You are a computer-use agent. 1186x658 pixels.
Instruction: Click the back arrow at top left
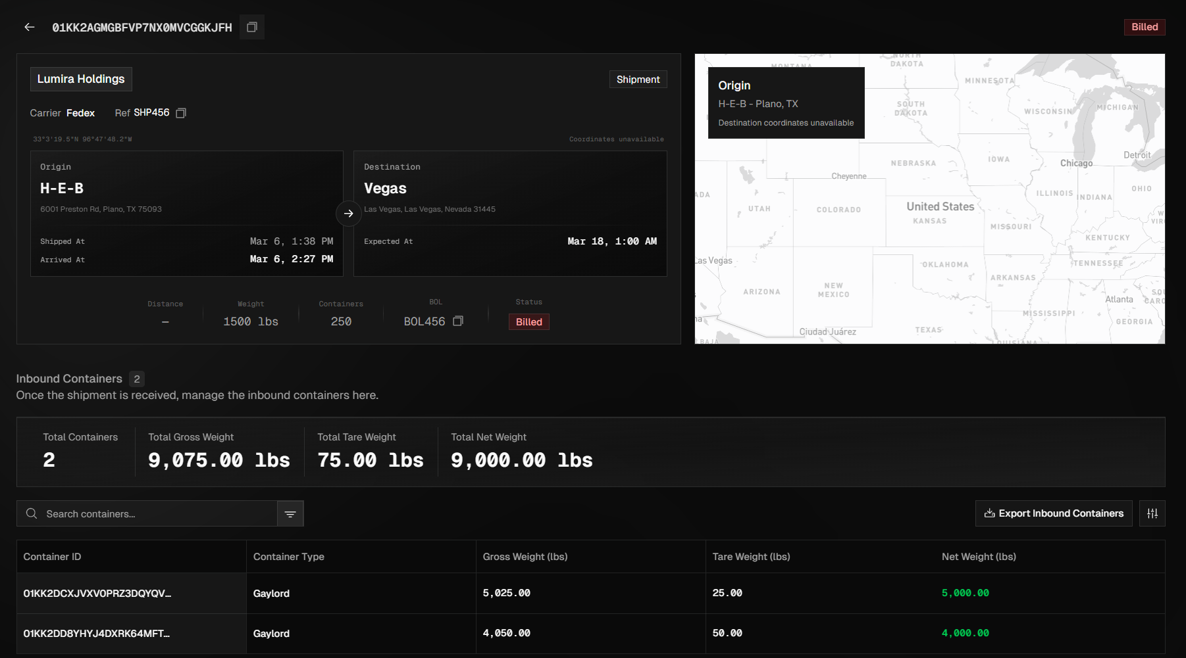pyautogui.click(x=28, y=27)
